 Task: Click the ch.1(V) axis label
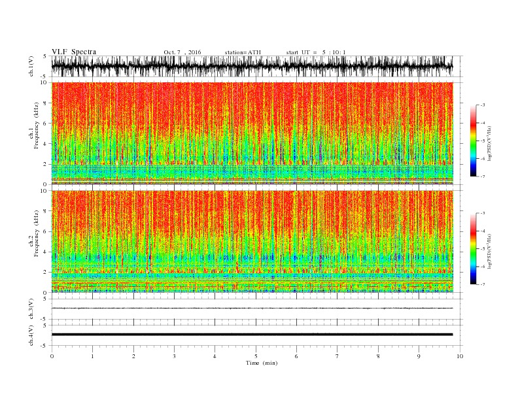[x=31, y=66]
